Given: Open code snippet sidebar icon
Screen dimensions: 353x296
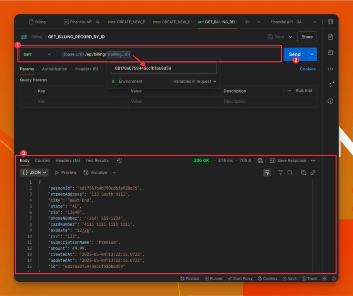Looking at the screenshot, I should coord(330,69).
